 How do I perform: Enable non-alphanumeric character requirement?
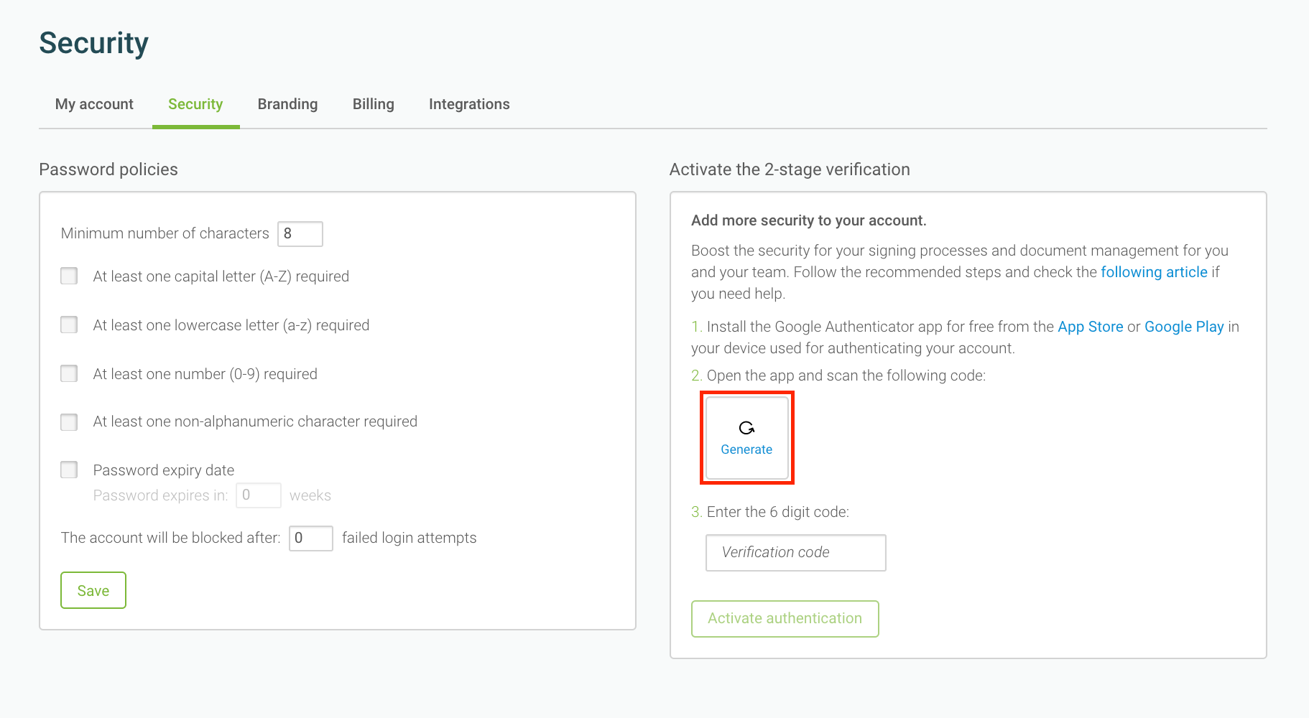coord(70,421)
